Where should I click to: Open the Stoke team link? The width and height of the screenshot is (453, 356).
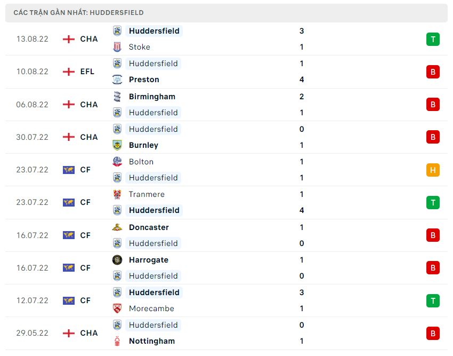(140, 47)
